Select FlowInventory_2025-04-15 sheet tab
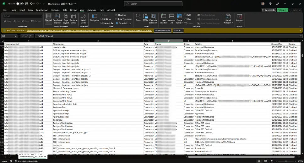 [33, 157]
